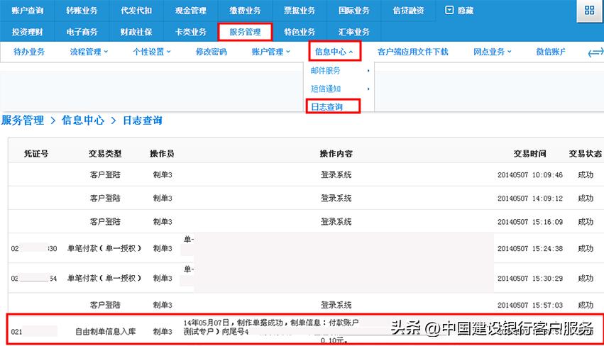This screenshot has width=604, height=346.
Task: Select the log row timed 14:09:12
Action: pyautogui.click(x=306, y=199)
